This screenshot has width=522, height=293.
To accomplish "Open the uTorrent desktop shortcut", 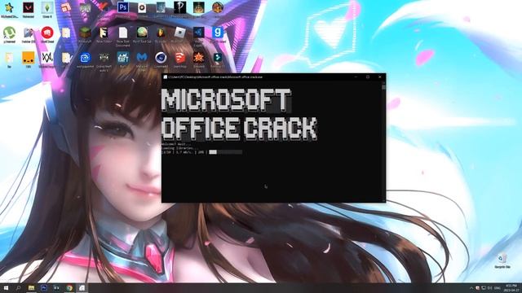I will (x=9, y=33).
